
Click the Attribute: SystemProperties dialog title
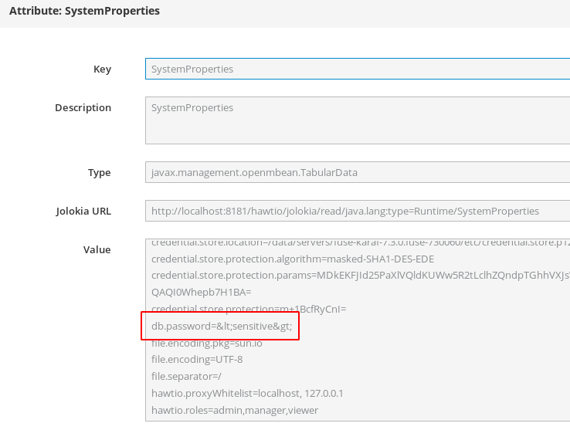pyautogui.click(x=85, y=12)
